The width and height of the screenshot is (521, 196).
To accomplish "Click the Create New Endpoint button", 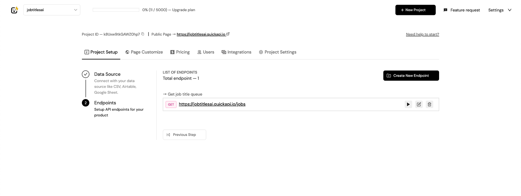I will 411,75.
